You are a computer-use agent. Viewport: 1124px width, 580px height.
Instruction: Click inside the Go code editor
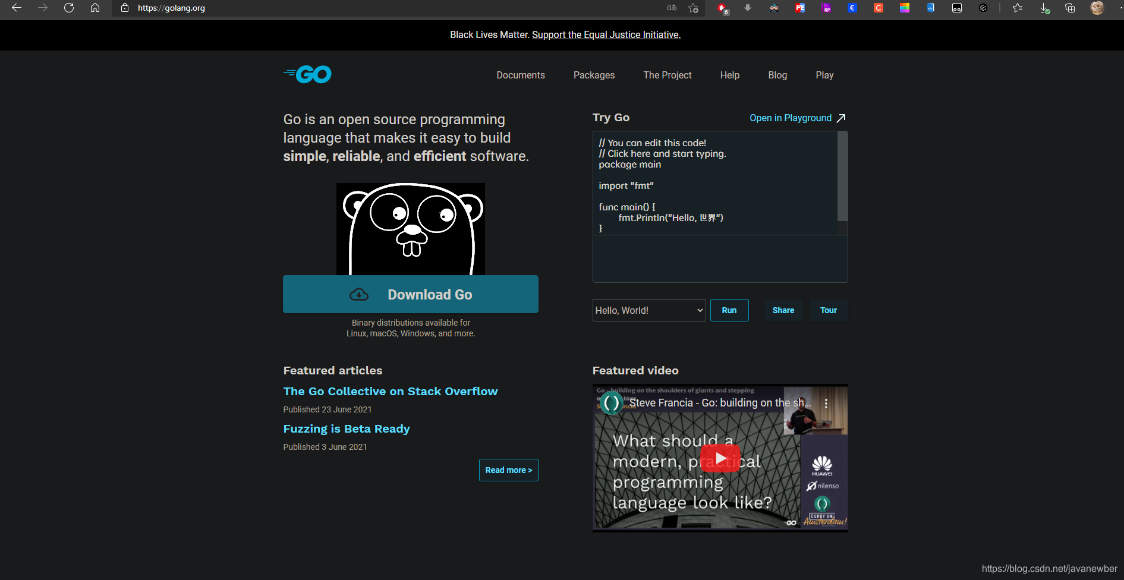pos(715,183)
